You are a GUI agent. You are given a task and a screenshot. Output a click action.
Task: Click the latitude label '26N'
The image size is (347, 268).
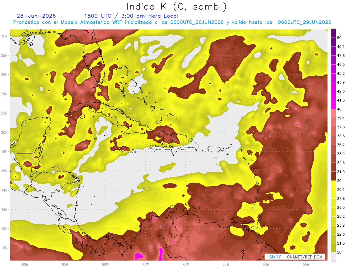pos(4,75)
